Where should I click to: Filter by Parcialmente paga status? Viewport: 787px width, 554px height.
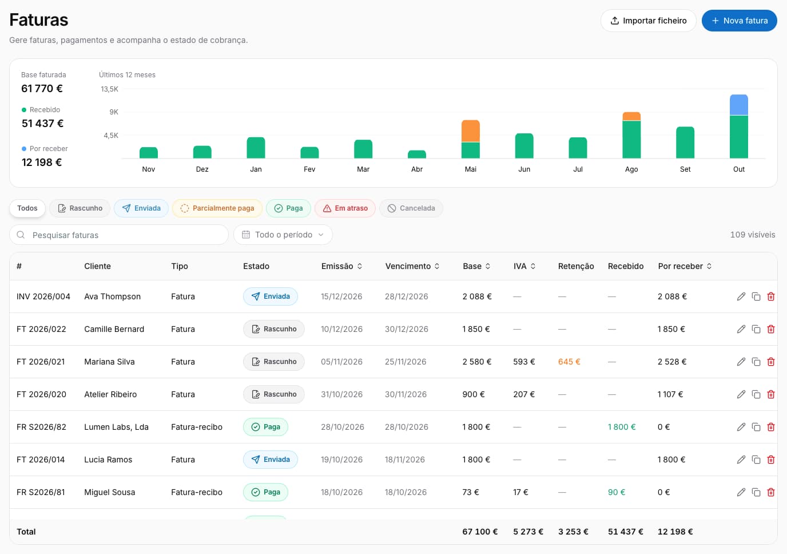217,208
